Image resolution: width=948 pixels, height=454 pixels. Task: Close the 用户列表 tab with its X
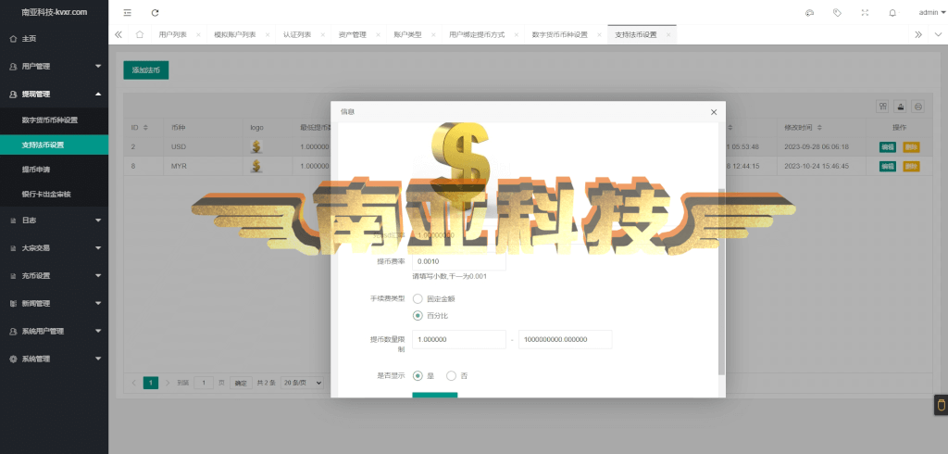[x=198, y=35]
